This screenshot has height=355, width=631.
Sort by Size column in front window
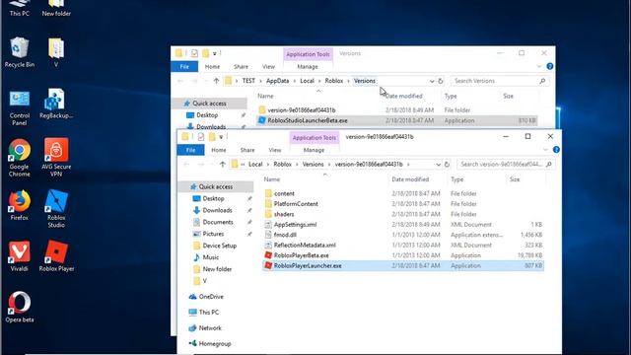[x=515, y=179]
